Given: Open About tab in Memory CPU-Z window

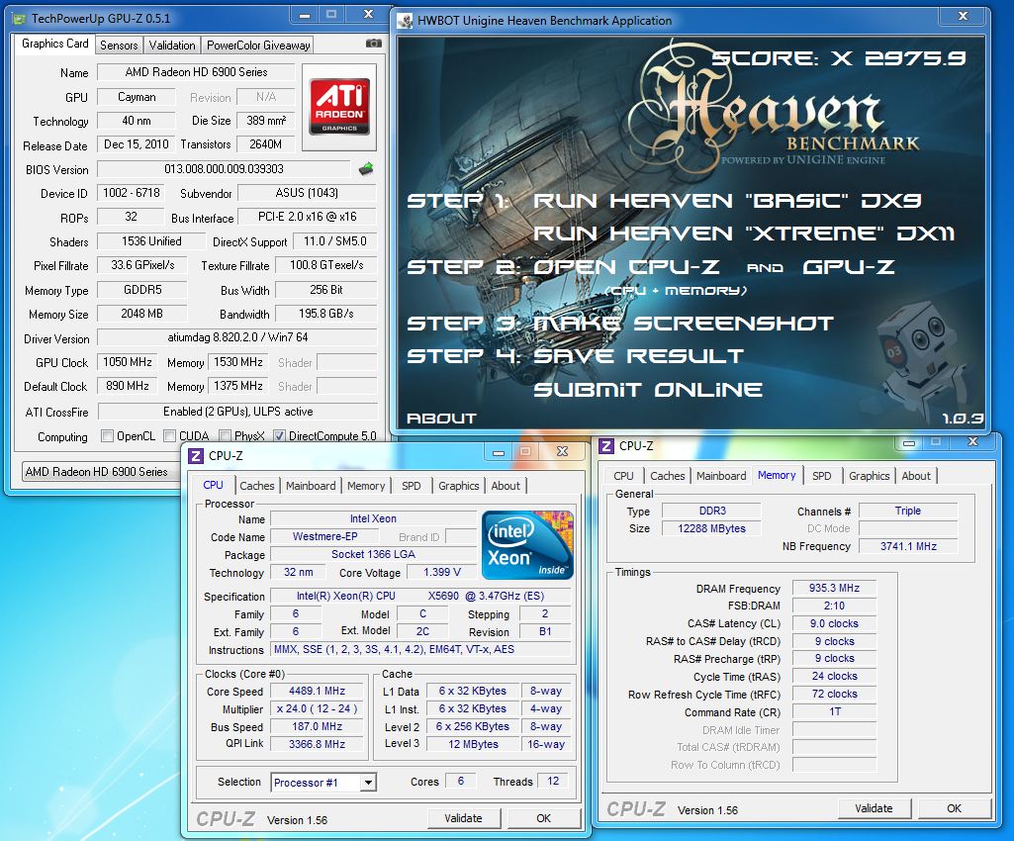Looking at the screenshot, I should [x=916, y=476].
